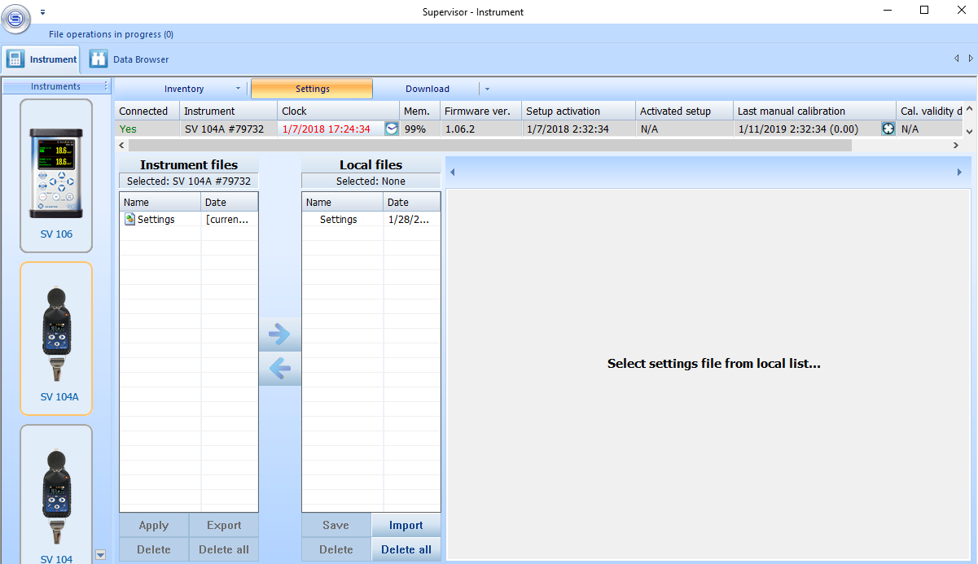The height and width of the screenshot is (564, 978).
Task: Click calibration icon next to last manual calibration
Action: (888, 129)
